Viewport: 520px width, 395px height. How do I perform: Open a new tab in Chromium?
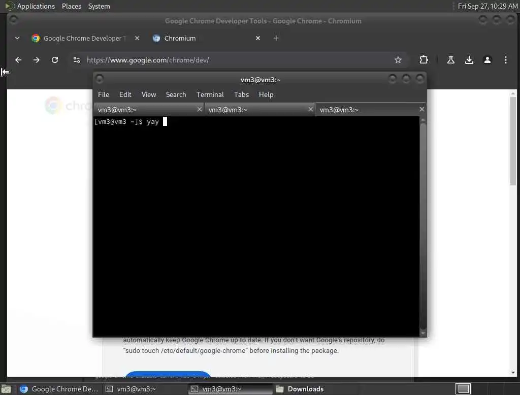276,38
